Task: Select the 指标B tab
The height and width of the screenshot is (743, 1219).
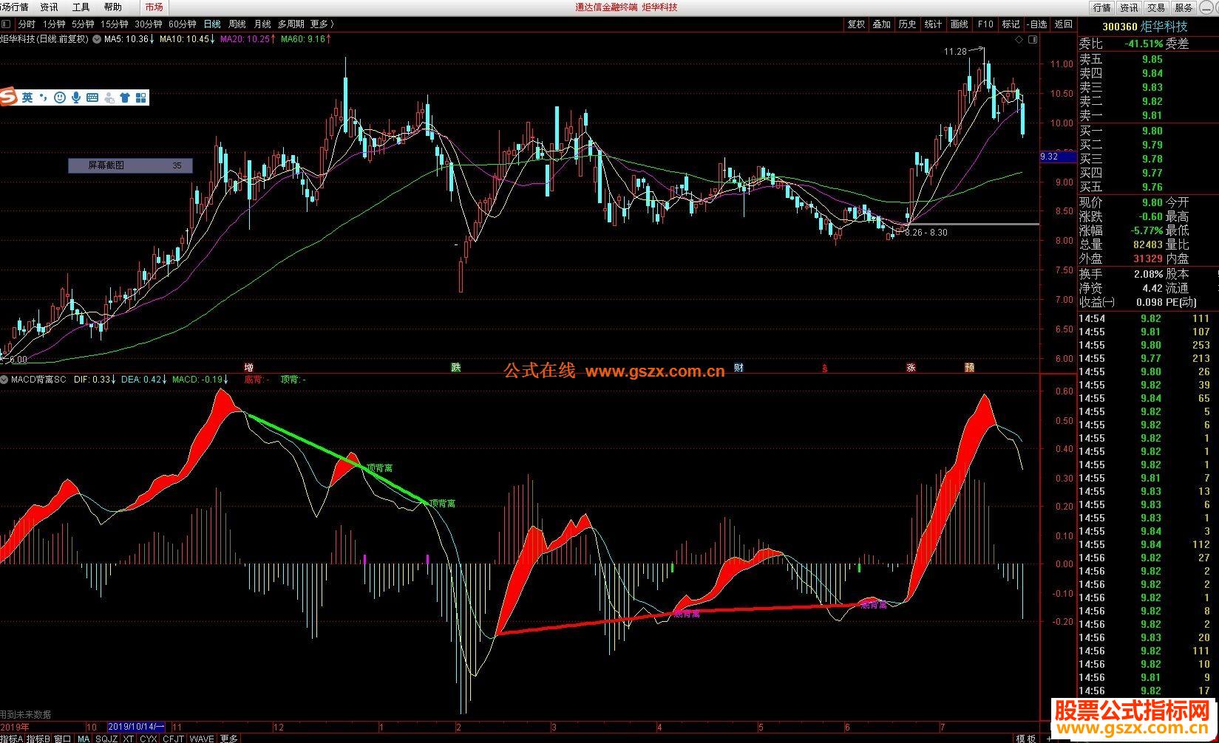Action: pos(38,738)
